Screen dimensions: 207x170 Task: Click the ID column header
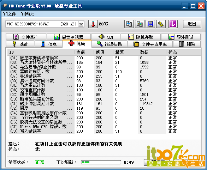click(x=41, y=52)
